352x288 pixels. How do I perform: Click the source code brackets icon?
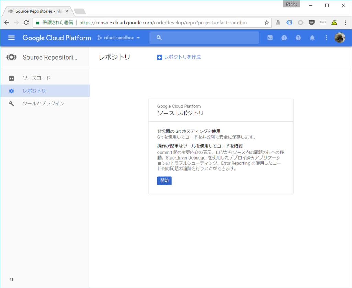(x=11, y=78)
